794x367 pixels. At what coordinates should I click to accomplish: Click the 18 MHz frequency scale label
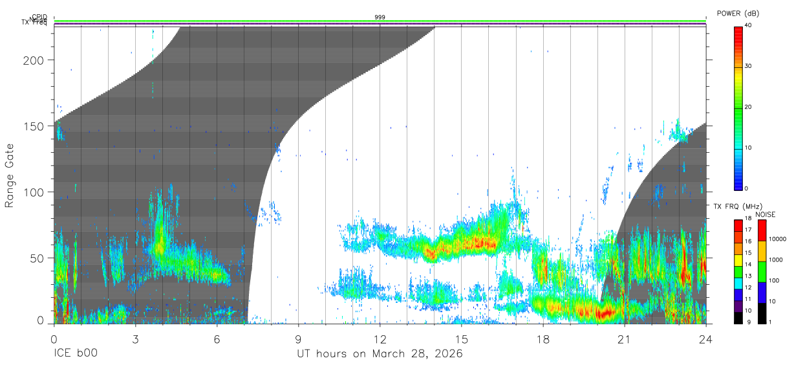[749, 219]
